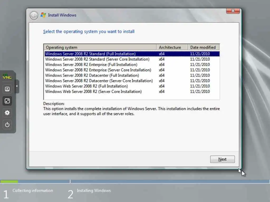This screenshot has width=270, height=202.
Task: Collapse the VNC side panel handle
Action: tap(17, 86)
